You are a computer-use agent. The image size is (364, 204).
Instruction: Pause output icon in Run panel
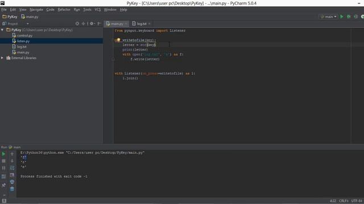3,168
